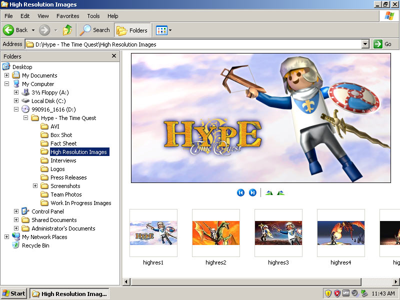Select the Press Releases folder
The image size is (400, 300).
[x=68, y=177]
